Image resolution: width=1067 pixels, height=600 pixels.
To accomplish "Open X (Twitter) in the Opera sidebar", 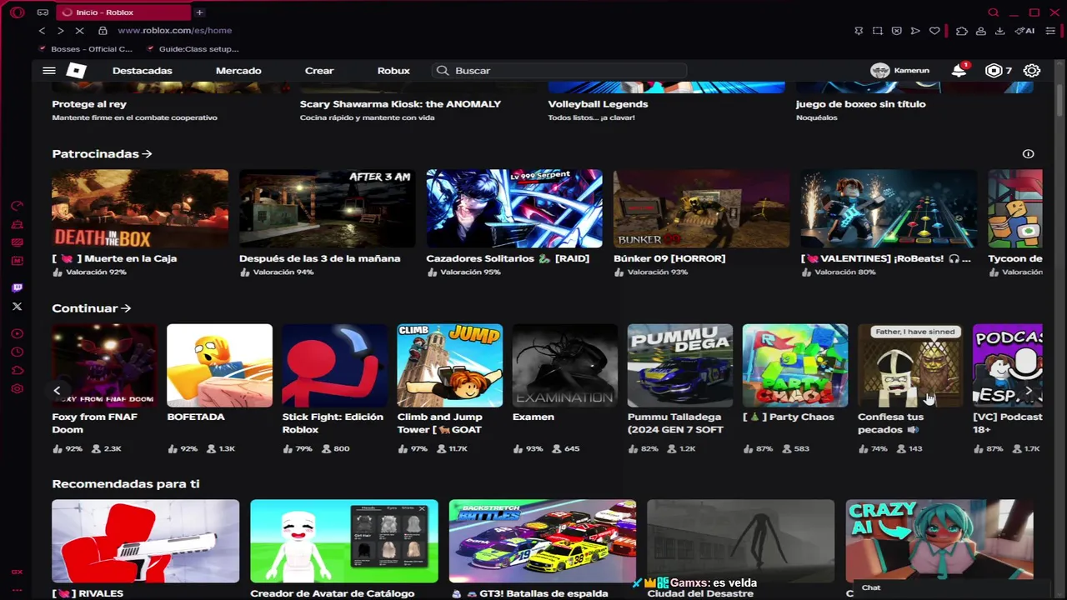I will [x=17, y=307].
